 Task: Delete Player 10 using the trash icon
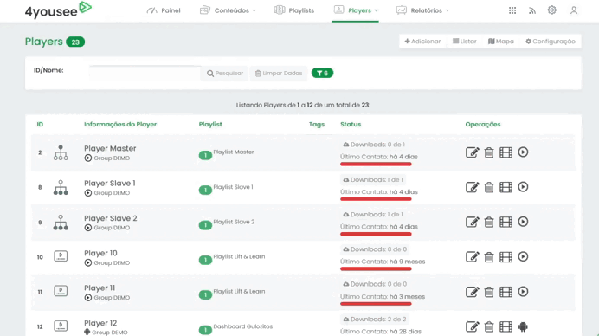pos(489,257)
